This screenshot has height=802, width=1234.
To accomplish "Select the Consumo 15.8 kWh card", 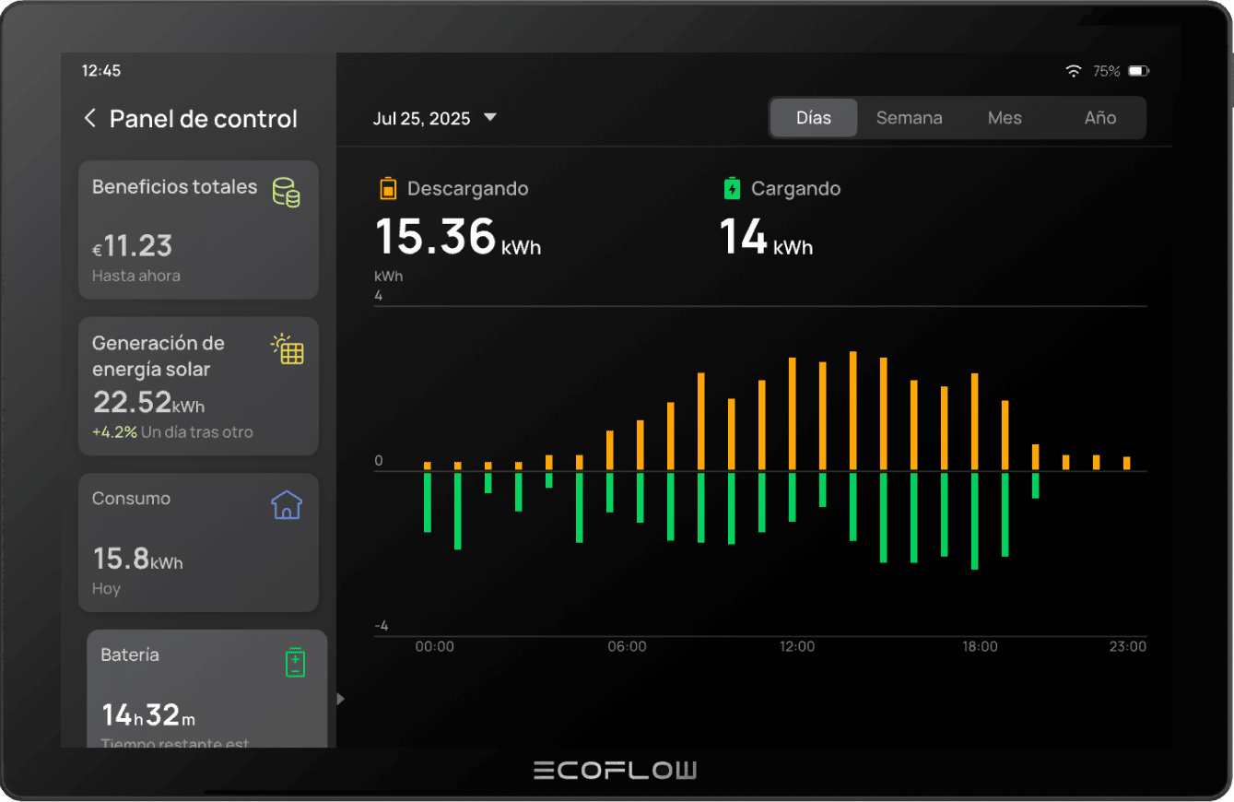I will 198,543.
